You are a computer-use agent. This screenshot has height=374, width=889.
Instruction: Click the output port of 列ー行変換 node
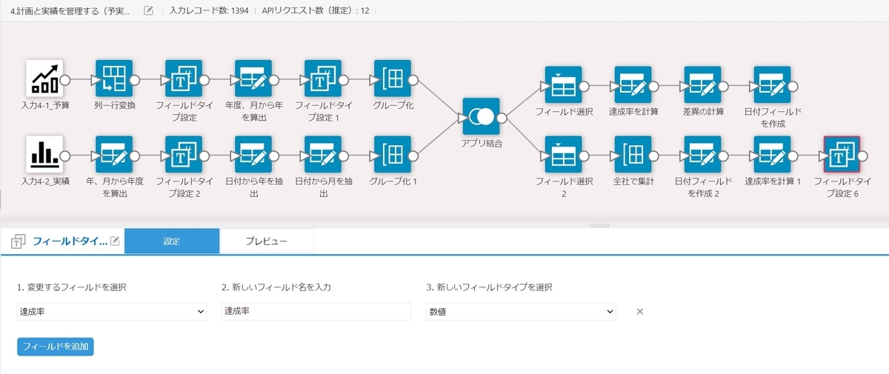click(136, 79)
